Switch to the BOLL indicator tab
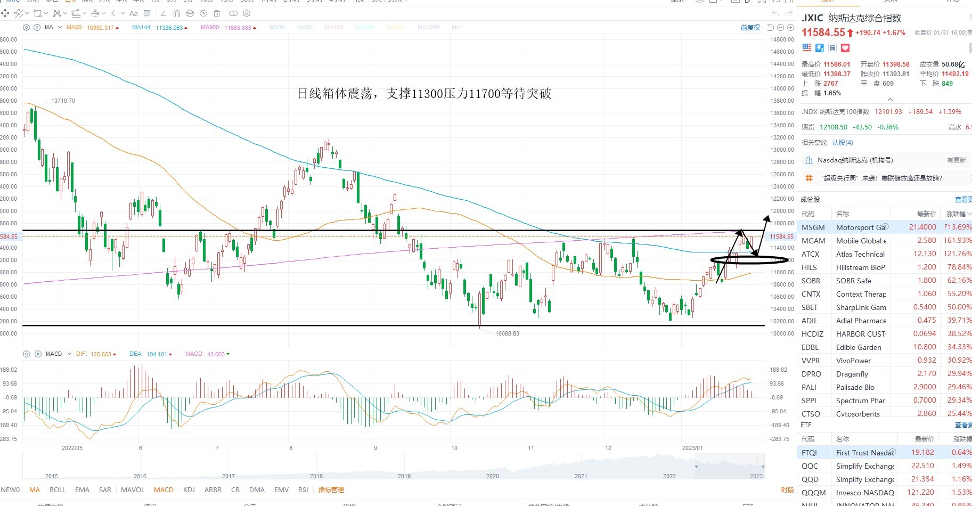Screen dimensions: 972x506 [58, 489]
